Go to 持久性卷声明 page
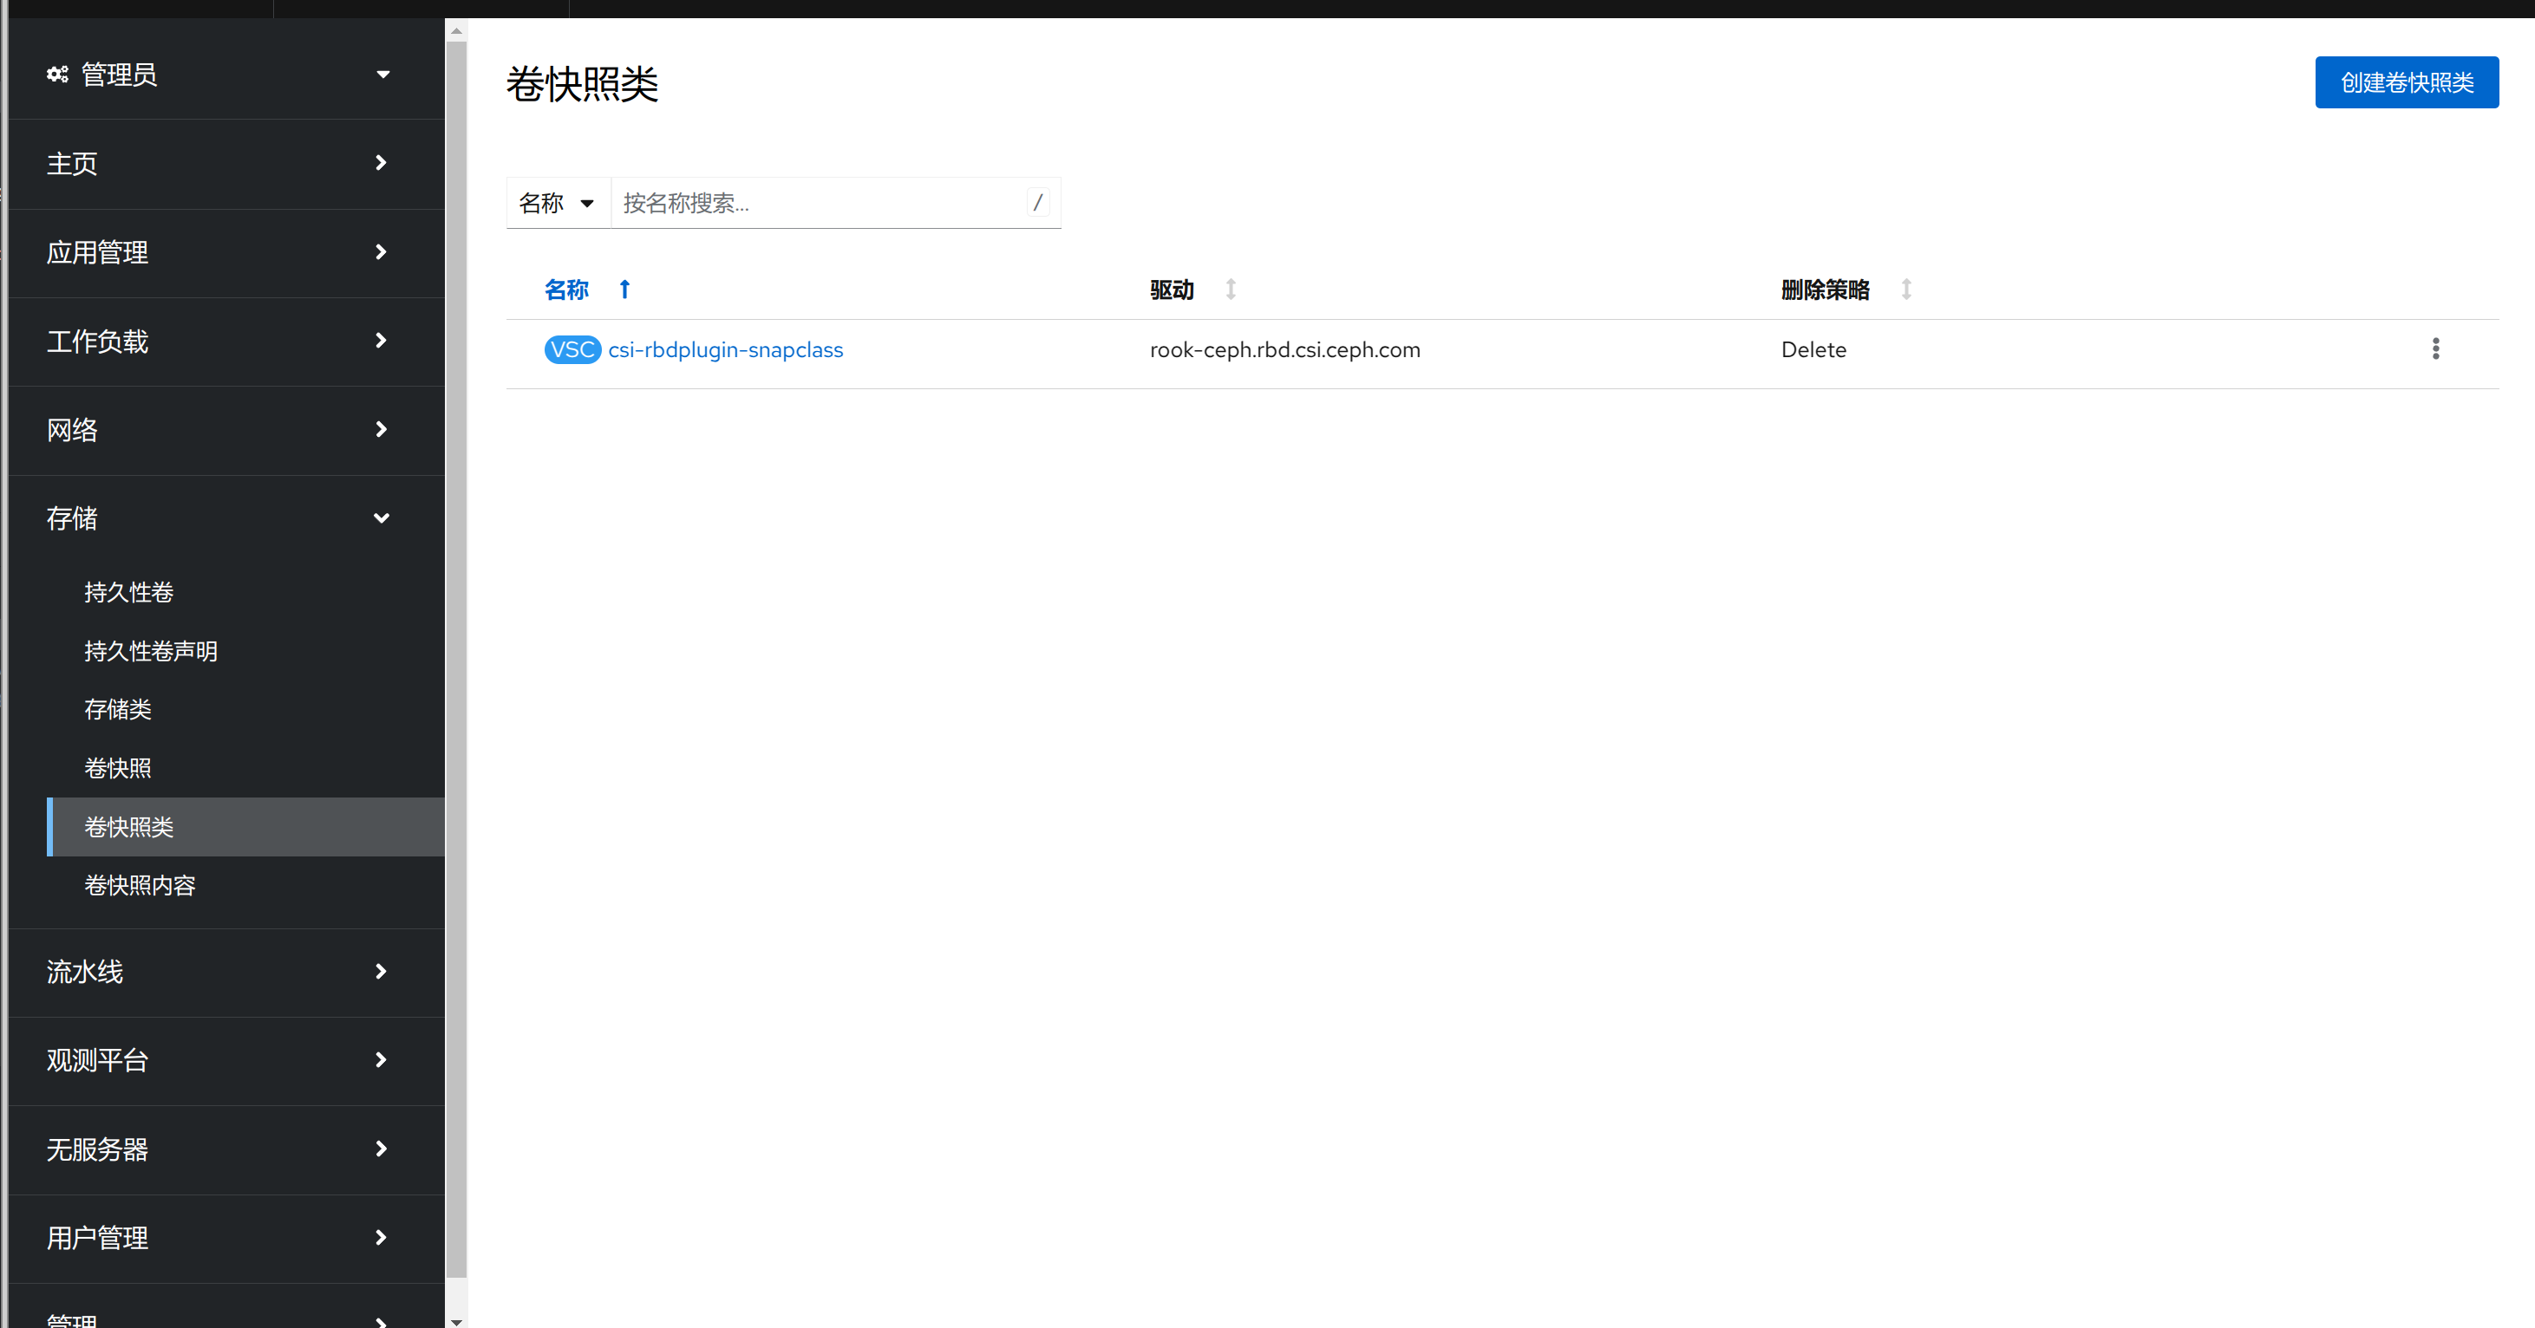 click(151, 651)
